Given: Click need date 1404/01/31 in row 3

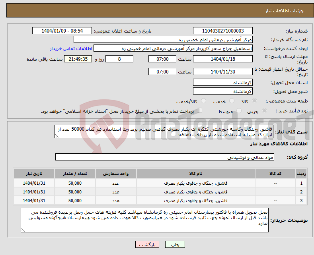Looking at the screenshot, I should [x=34, y=201].
